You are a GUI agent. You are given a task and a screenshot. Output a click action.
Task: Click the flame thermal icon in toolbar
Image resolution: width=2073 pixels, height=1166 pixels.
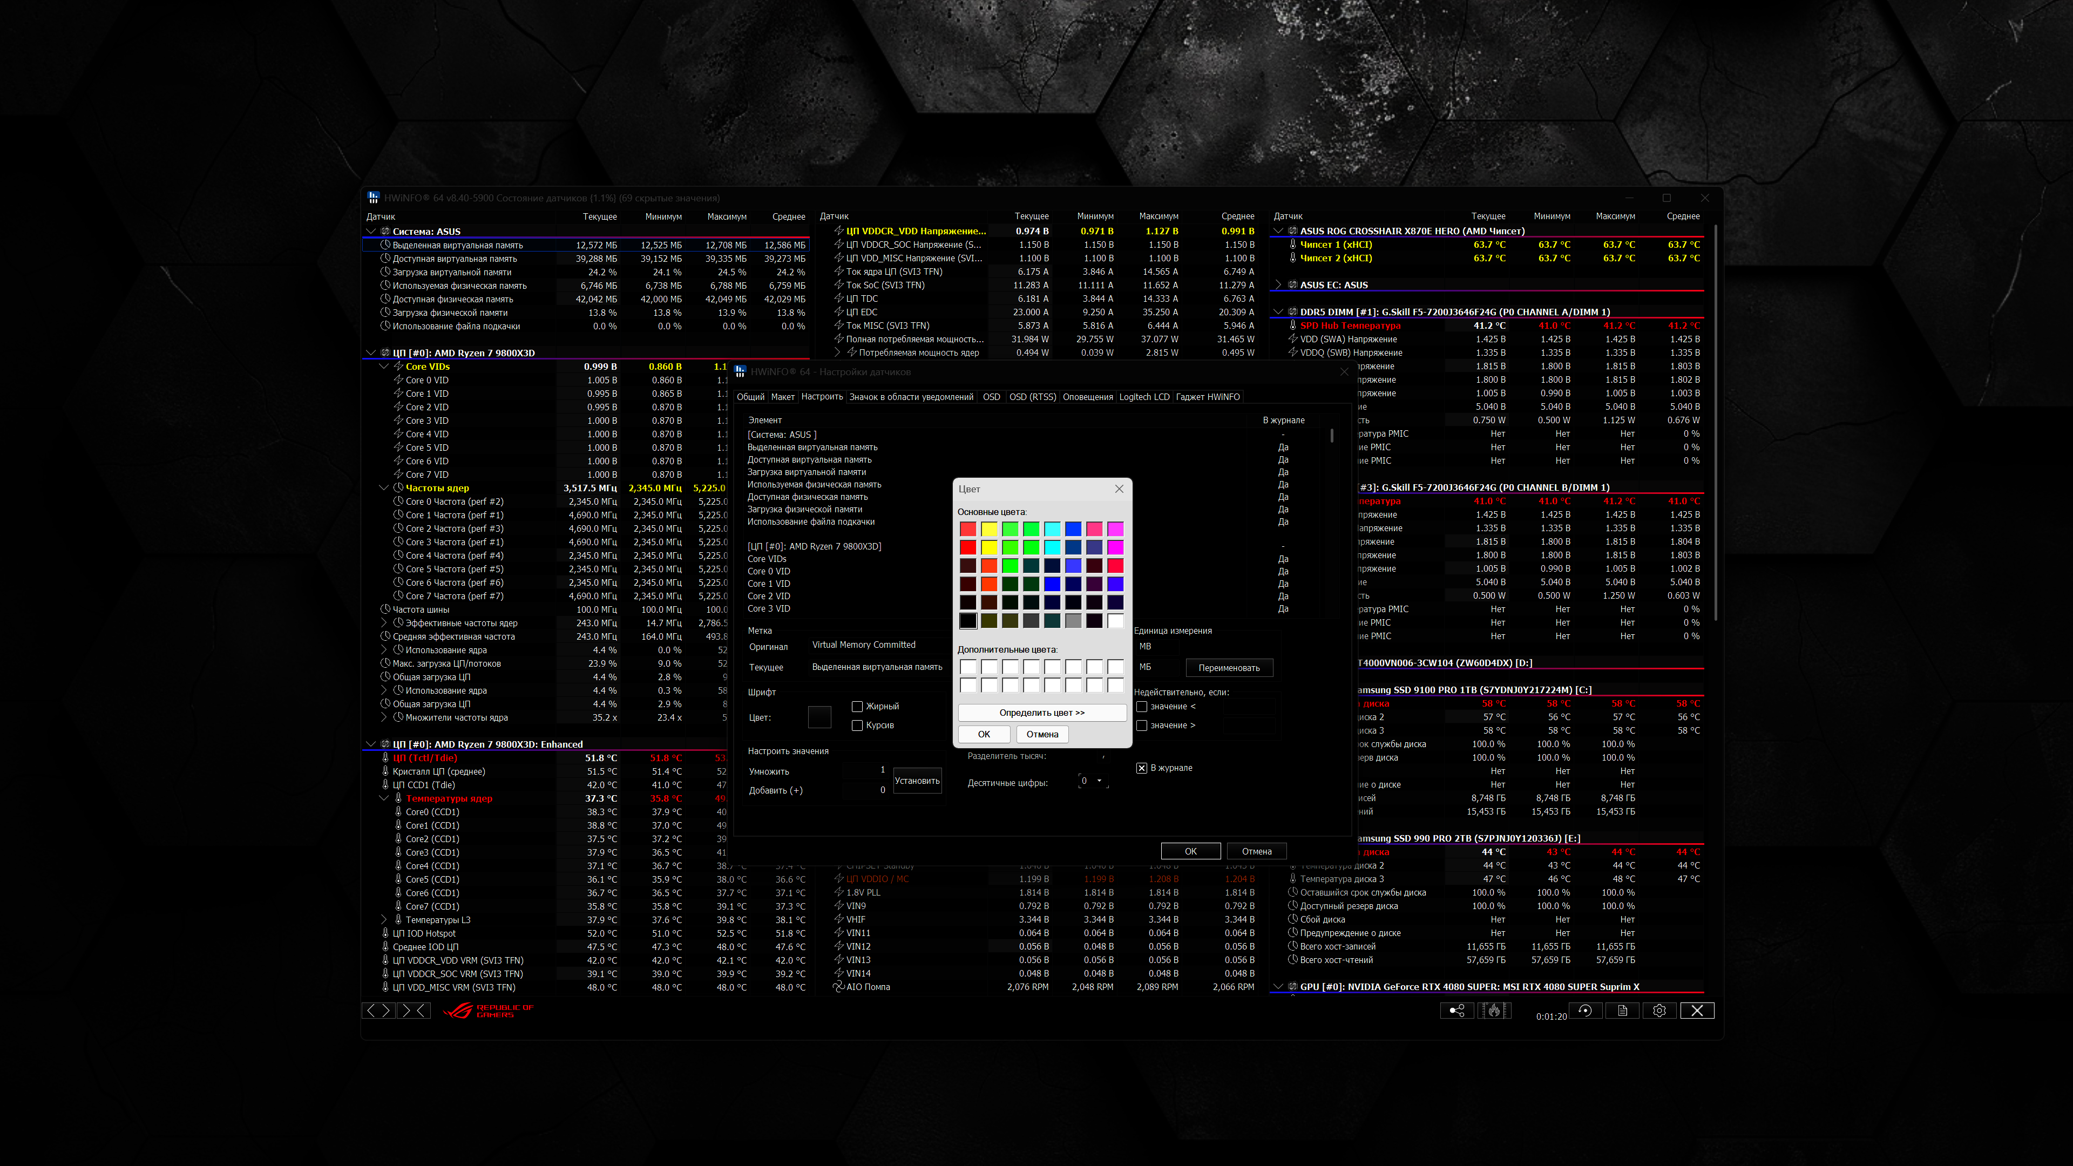(x=1494, y=1011)
